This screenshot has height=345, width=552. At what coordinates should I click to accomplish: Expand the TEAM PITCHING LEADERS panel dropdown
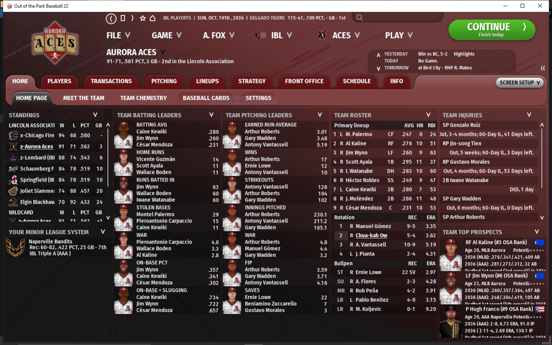[x=320, y=115]
